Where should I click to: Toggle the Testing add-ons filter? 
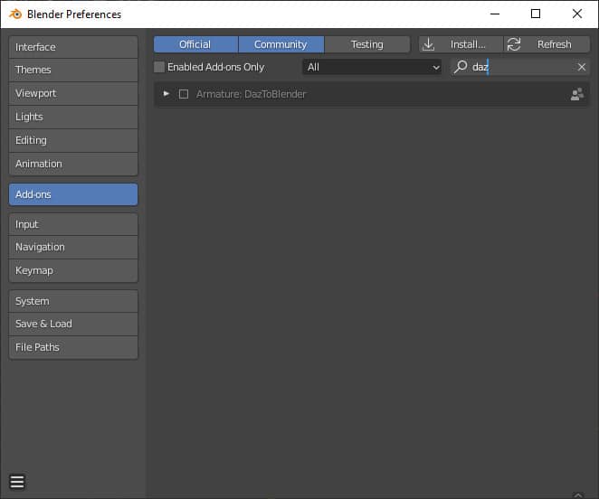coord(367,44)
